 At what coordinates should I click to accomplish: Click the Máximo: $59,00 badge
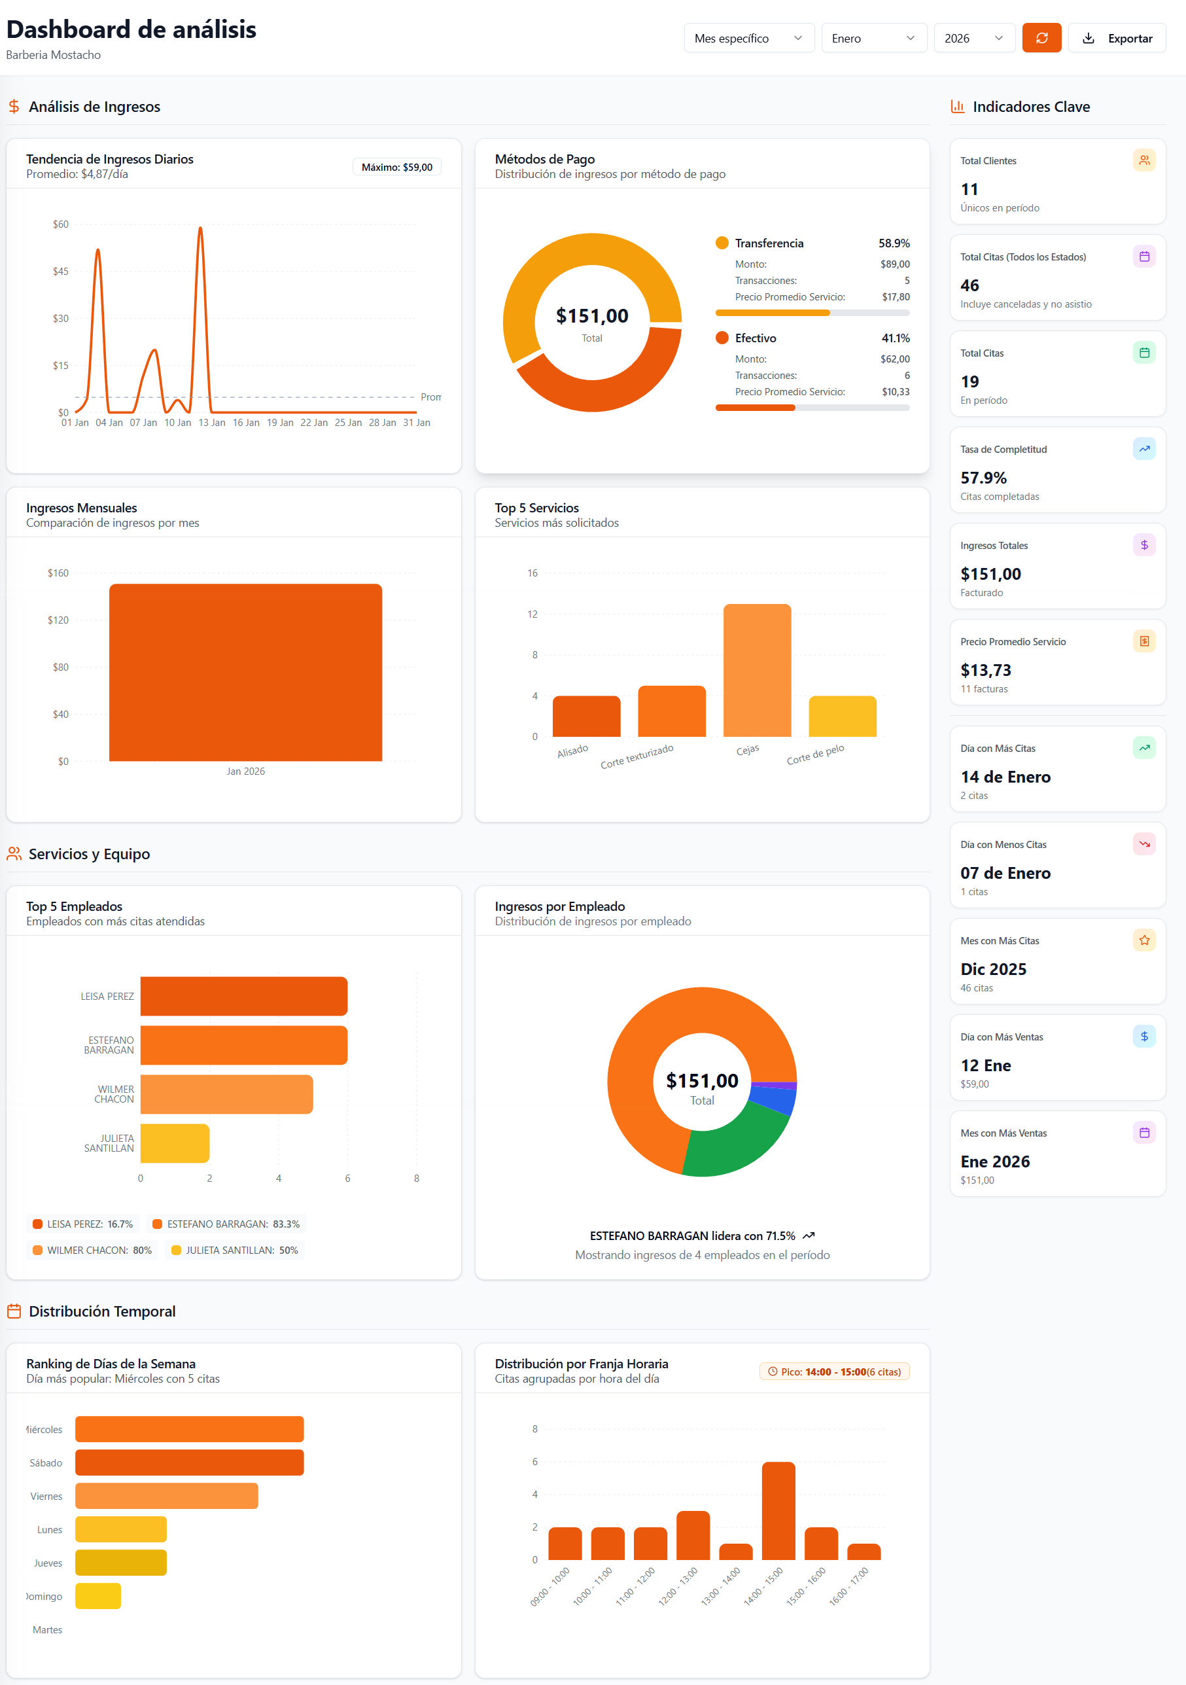[397, 166]
